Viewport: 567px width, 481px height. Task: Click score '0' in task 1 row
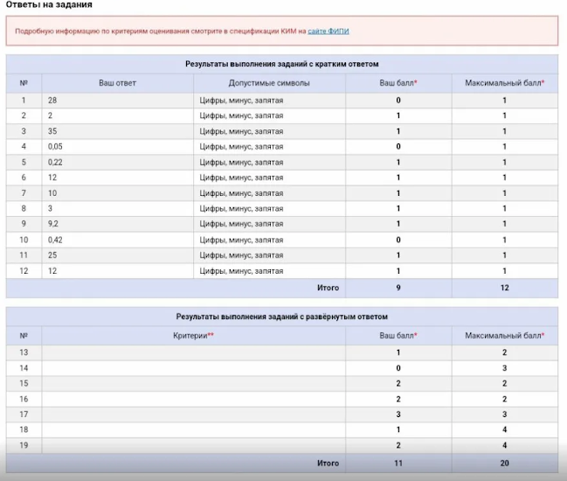[398, 101]
